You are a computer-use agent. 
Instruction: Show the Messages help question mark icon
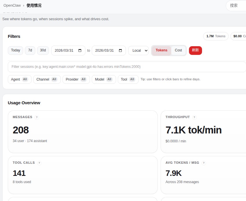37,117
